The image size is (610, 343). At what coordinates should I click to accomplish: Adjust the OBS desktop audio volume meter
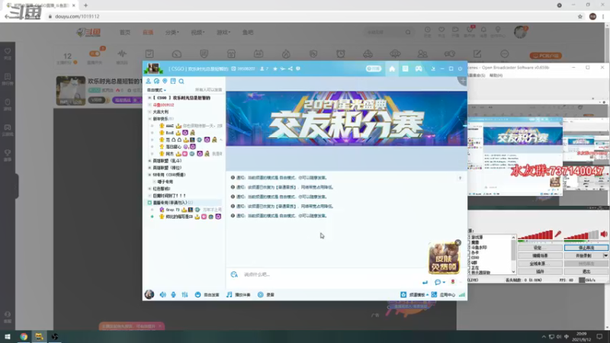[581, 235]
